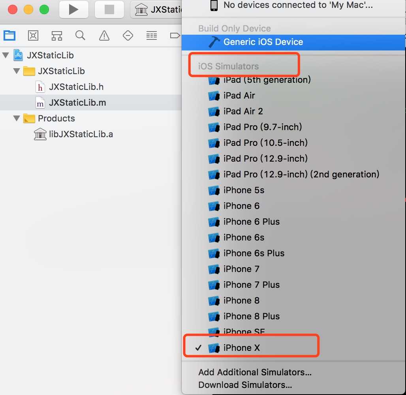
Task: Select the JXStaticLib project file icon
Action: tap(18, 55)
